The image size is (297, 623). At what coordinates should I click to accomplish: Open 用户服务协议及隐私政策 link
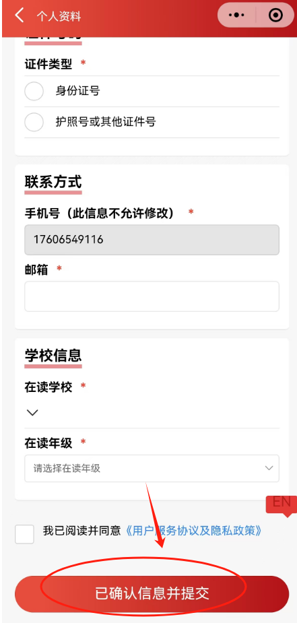(193, 531)
